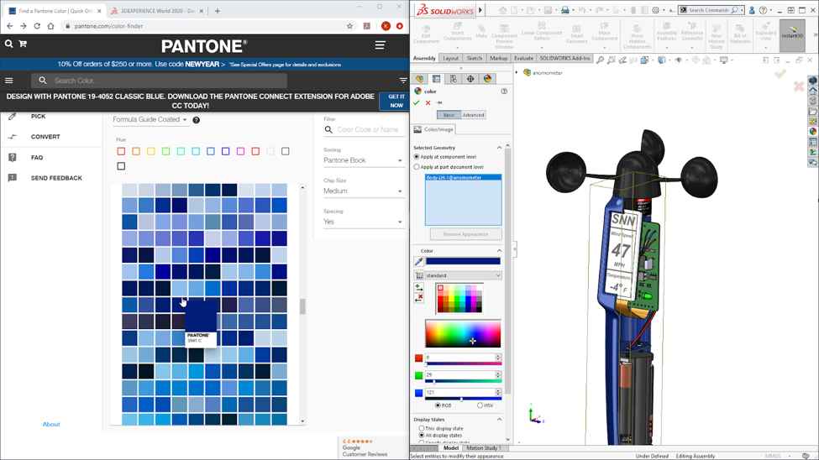Toggle the red hue filter checkbox

tap(121, 151)
